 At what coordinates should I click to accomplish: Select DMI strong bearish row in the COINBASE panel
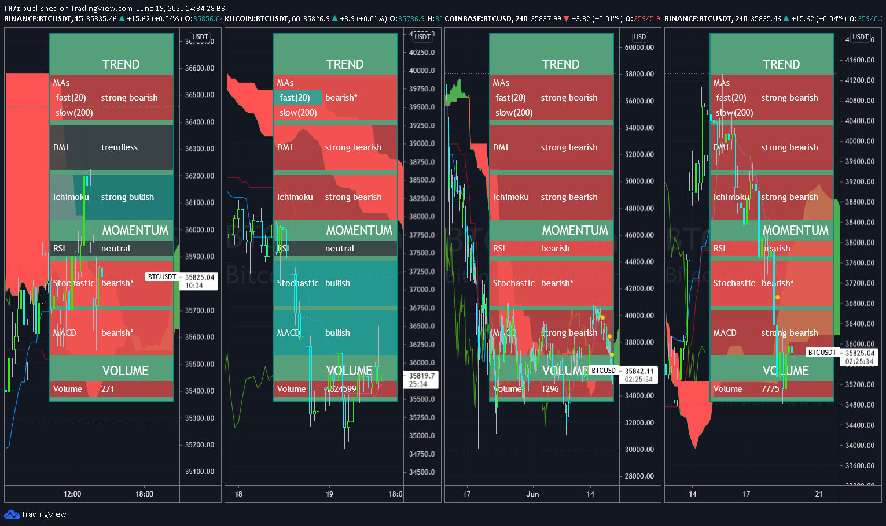pyautogui.click(x=552, y=147)
